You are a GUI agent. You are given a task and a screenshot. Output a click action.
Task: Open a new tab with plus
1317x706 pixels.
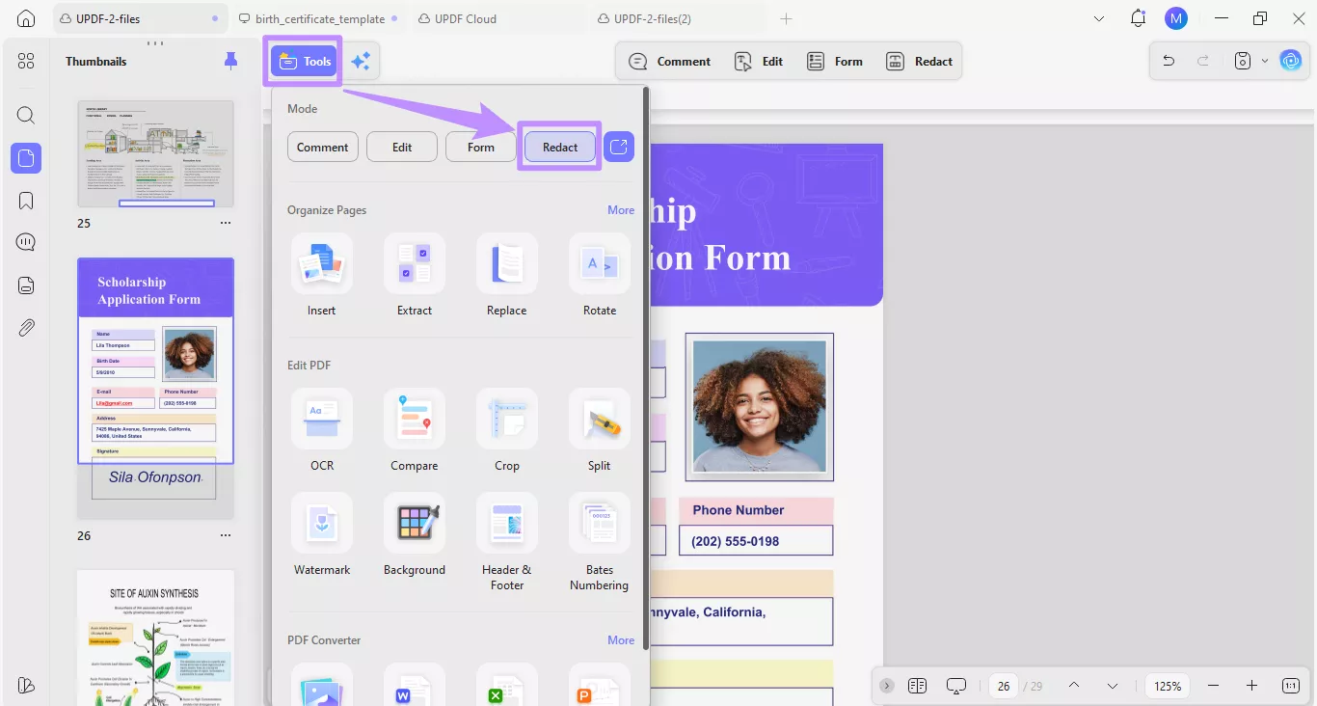click(786, 18)
